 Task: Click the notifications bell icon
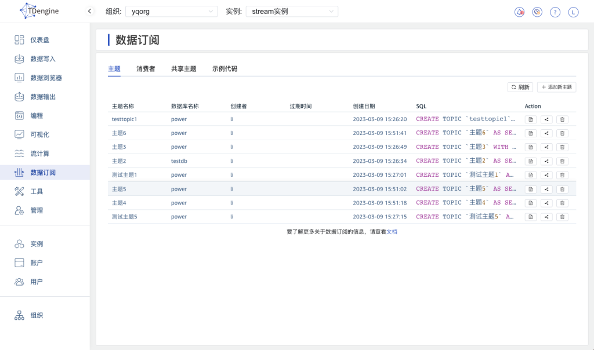coord(519,11)
